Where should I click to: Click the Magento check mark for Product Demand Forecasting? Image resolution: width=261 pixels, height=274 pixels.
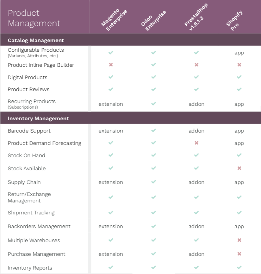click(111, 142)
